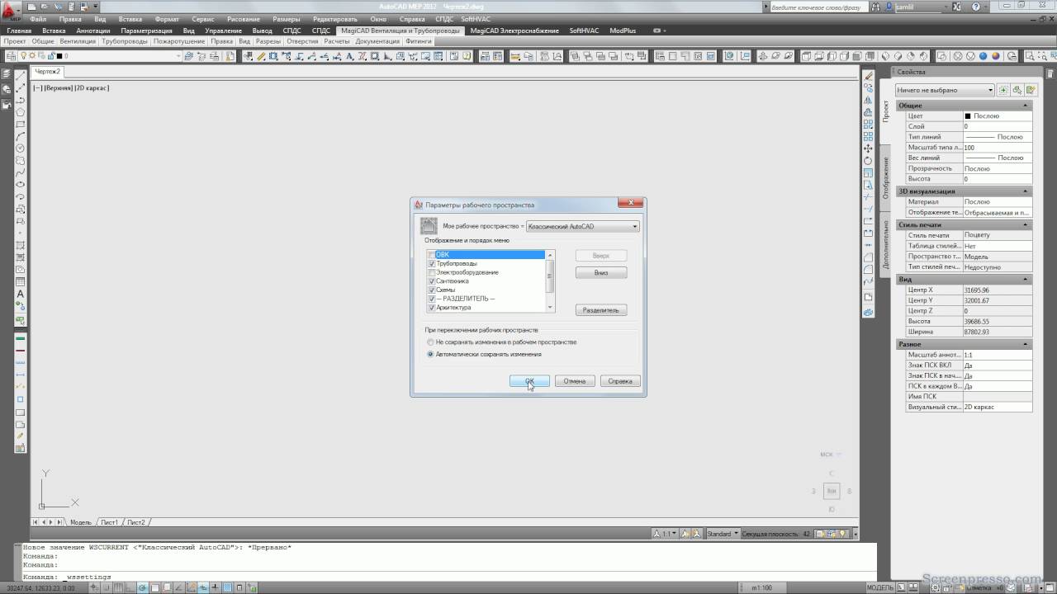Collapse the Общие properties section

[x=1026, y=106]
